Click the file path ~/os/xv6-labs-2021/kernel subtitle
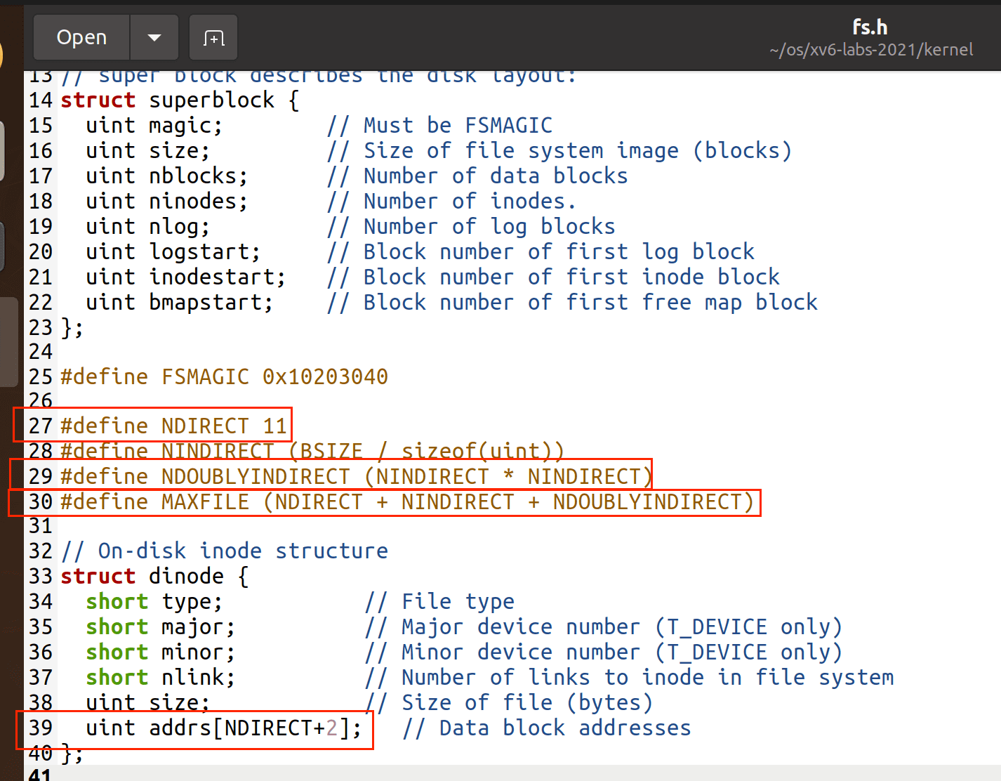Viewport: 1001px width, 781px height. [870, 50]
